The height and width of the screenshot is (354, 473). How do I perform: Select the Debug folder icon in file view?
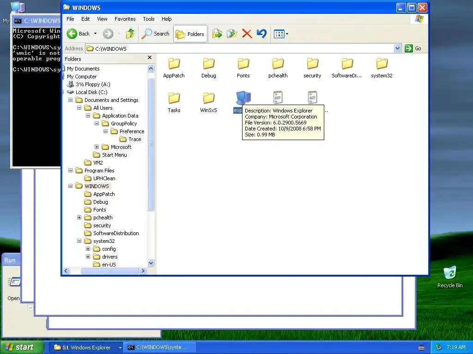point(208,64)
